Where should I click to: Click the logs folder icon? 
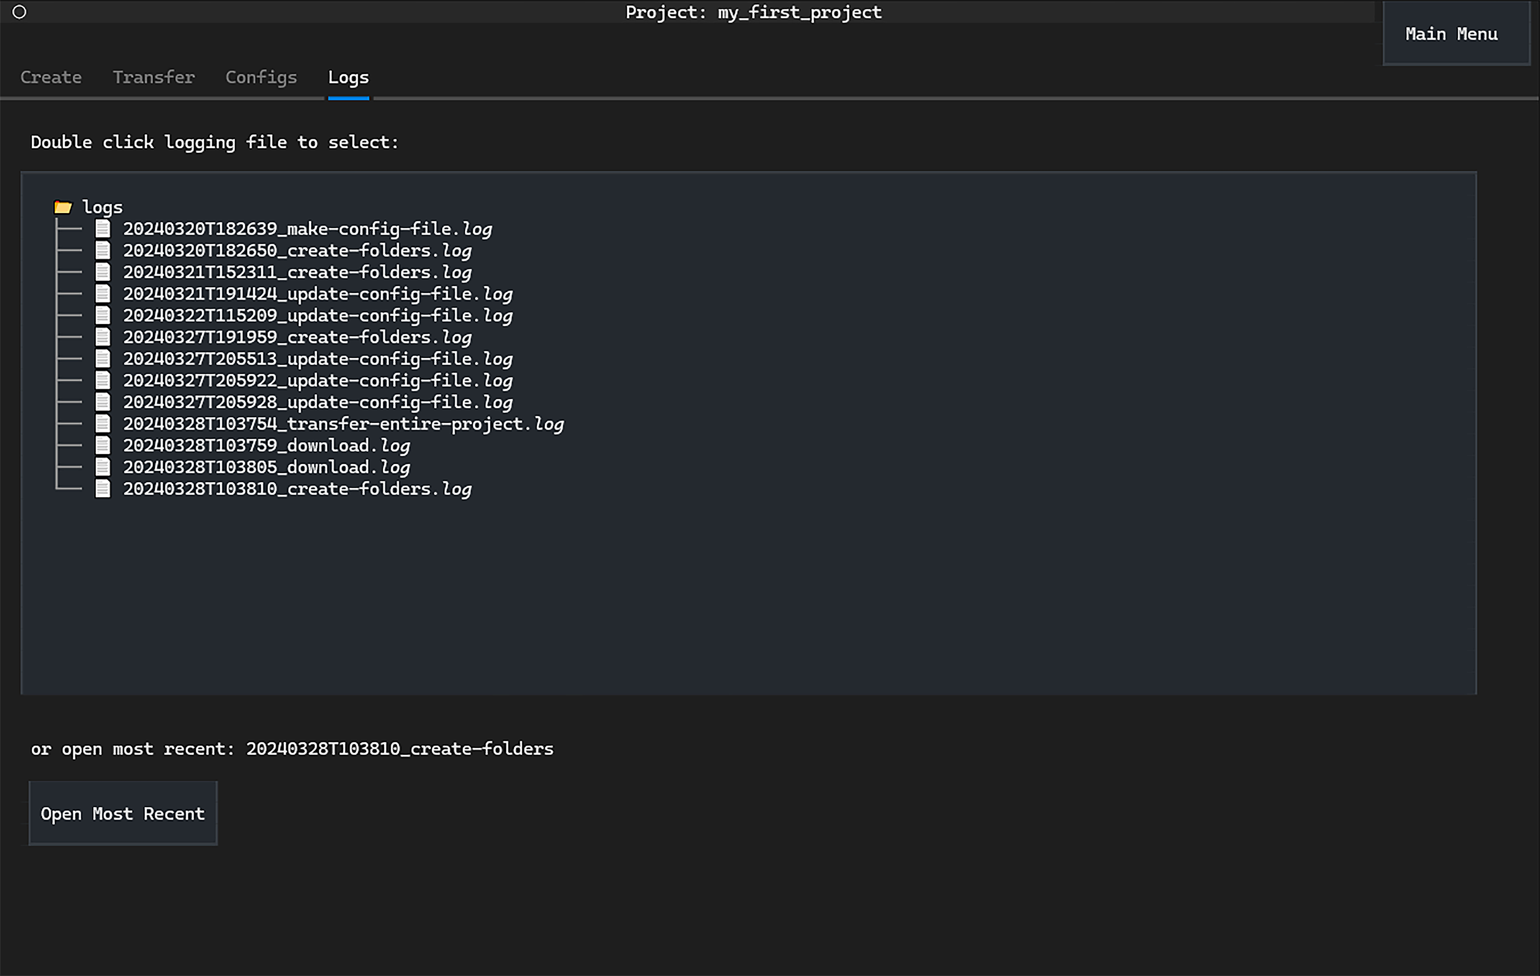tap(63, 207)
